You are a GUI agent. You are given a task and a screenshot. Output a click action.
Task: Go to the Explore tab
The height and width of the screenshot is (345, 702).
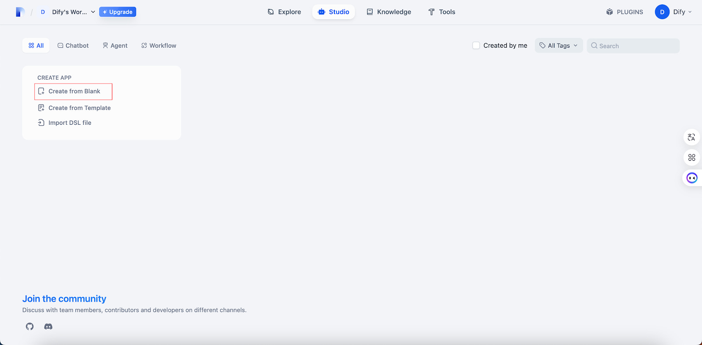(284, 12)
